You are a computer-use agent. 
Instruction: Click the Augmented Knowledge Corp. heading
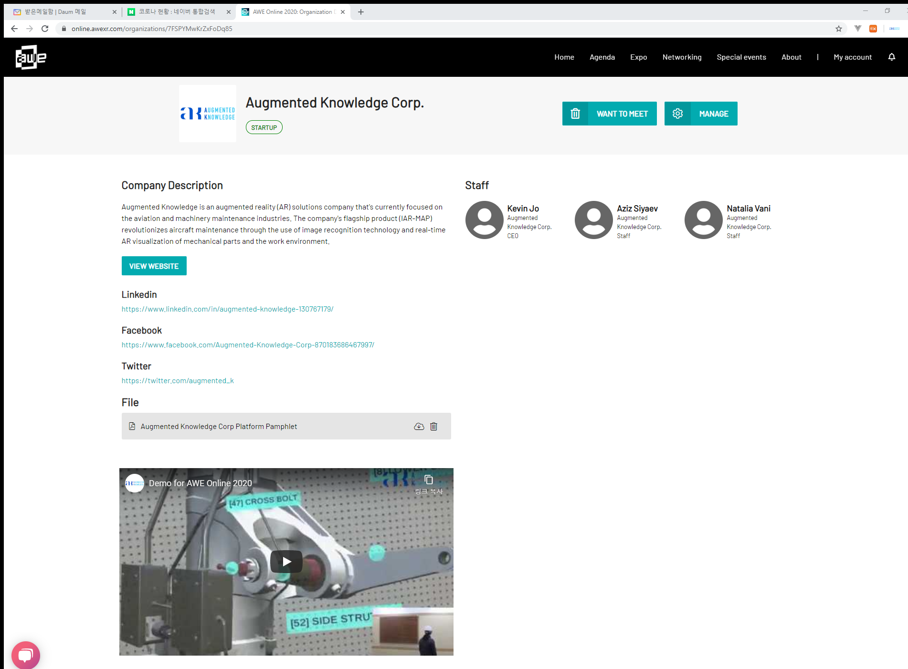tap(335, 103)
